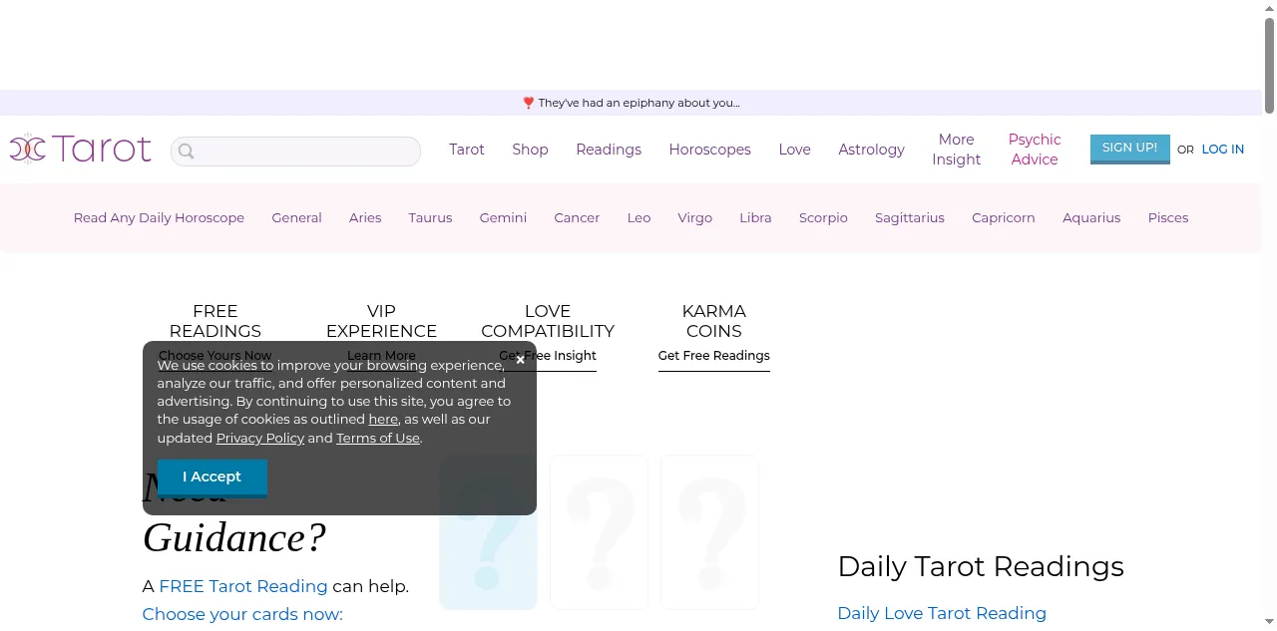Pick the middle question-mark tarot card
This screenshot has width=1277, height=631.
click(599, 532)
